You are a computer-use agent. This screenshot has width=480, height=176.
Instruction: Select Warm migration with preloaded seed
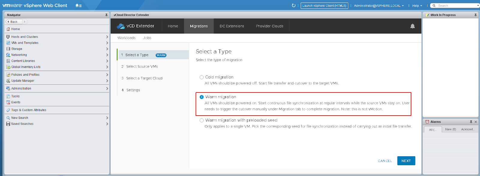(x=202, y=120)
